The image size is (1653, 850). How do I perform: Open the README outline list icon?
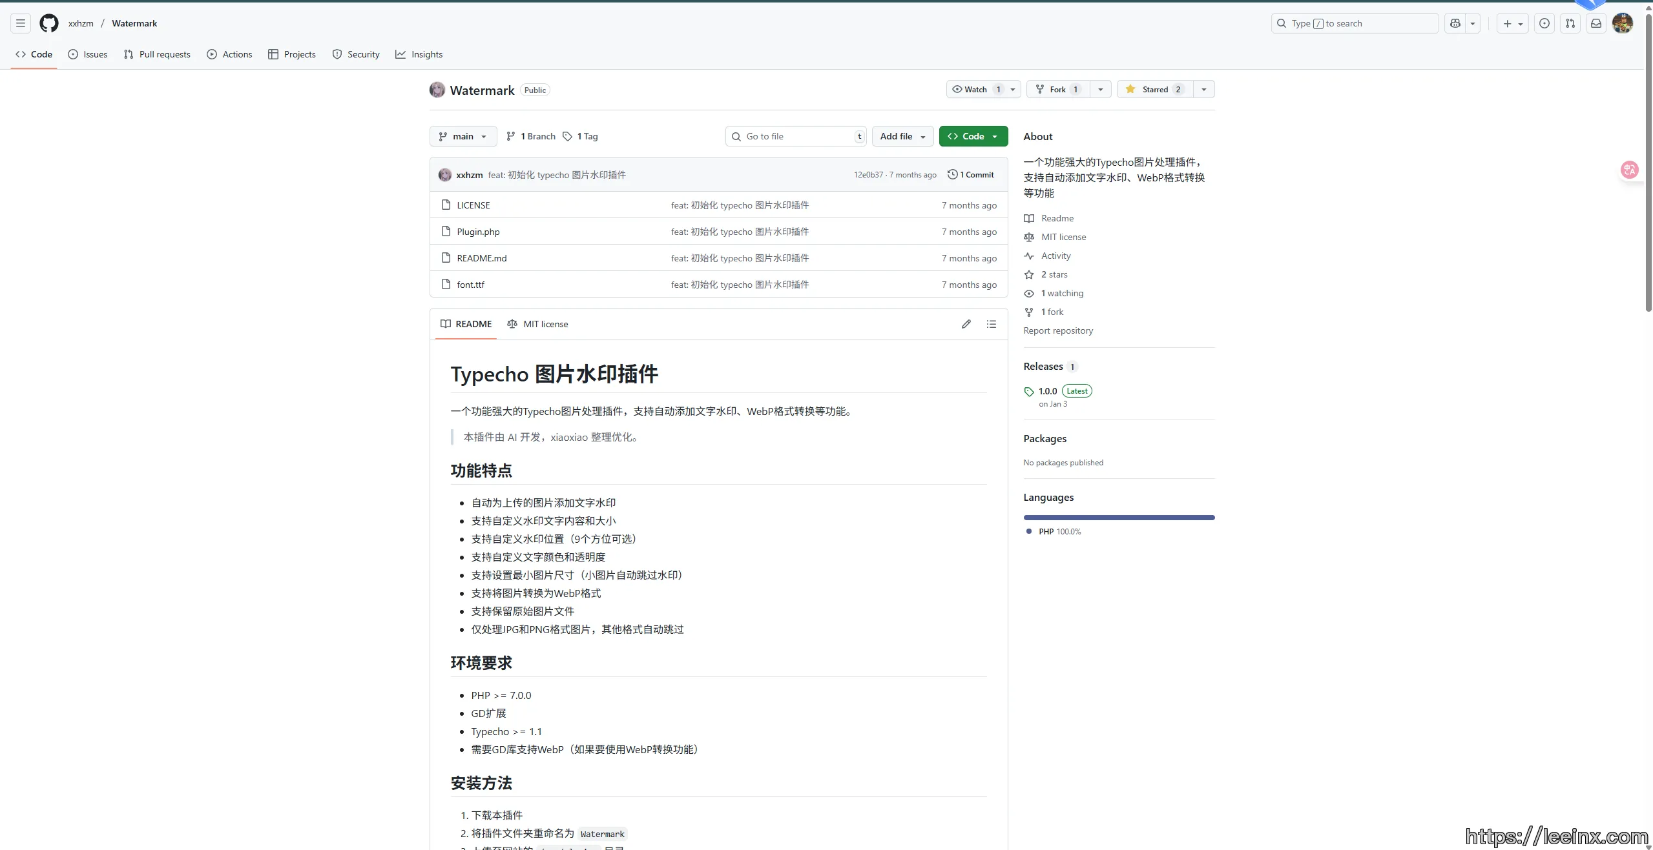pos(991,324)
